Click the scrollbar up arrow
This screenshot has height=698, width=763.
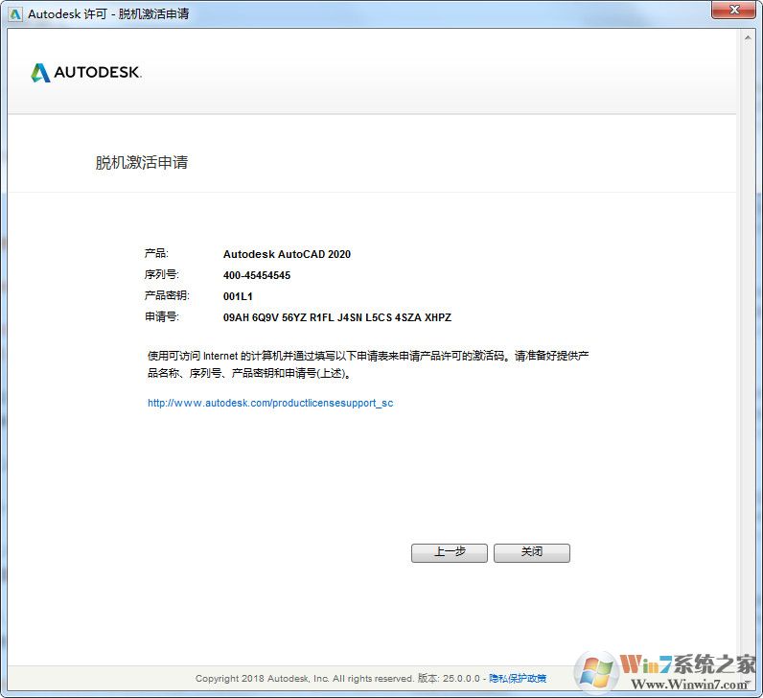748,38
